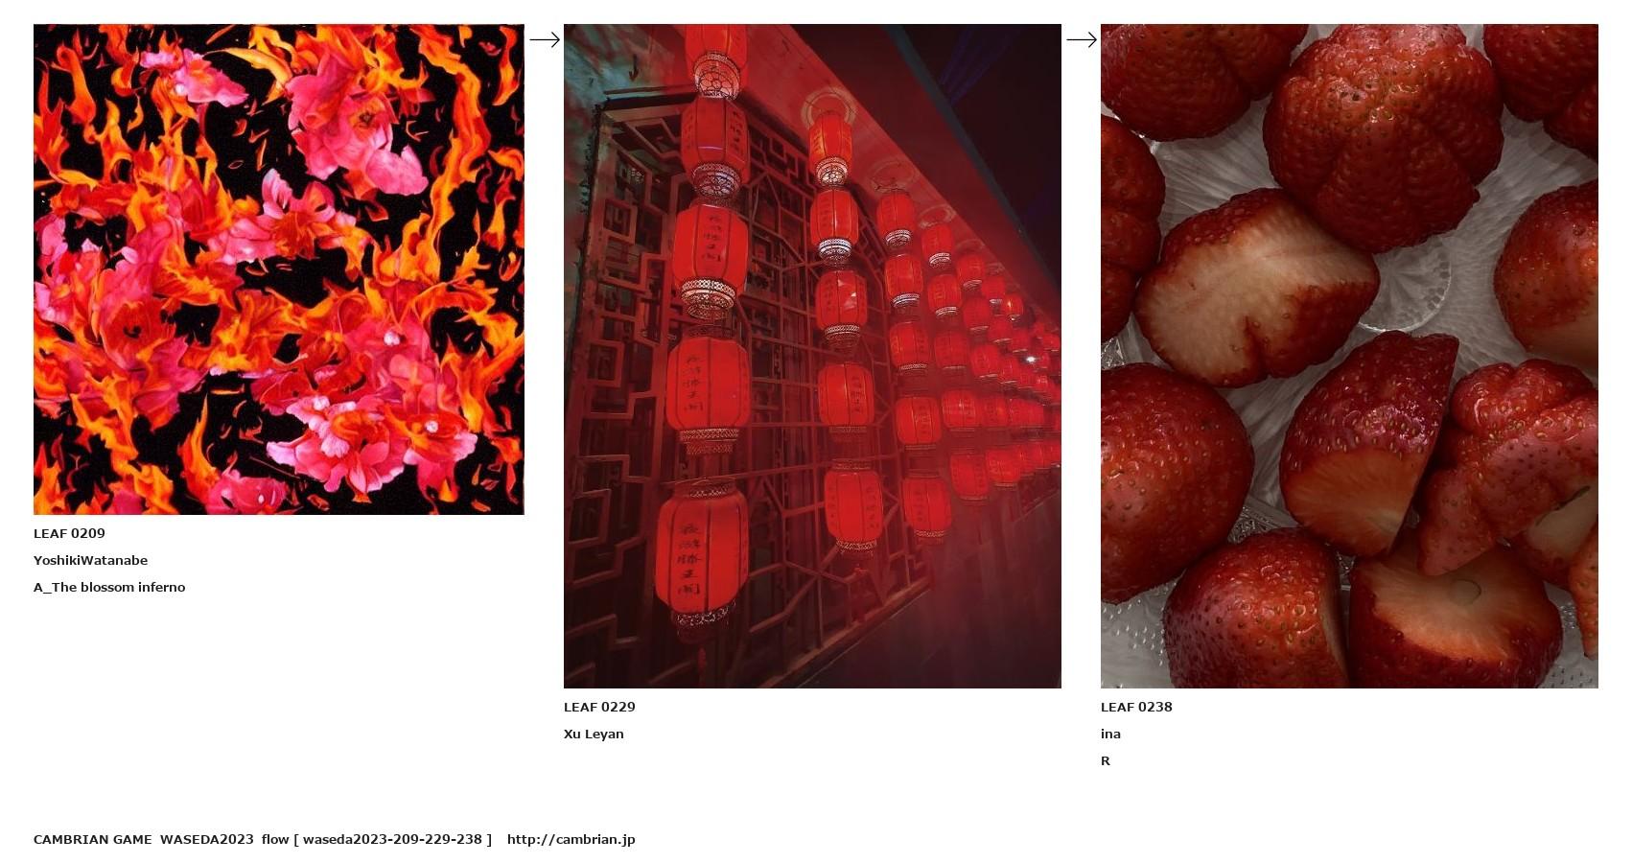
Task: Click the arrow after the blossom inferno image
Action: click(x=545, y=39)
